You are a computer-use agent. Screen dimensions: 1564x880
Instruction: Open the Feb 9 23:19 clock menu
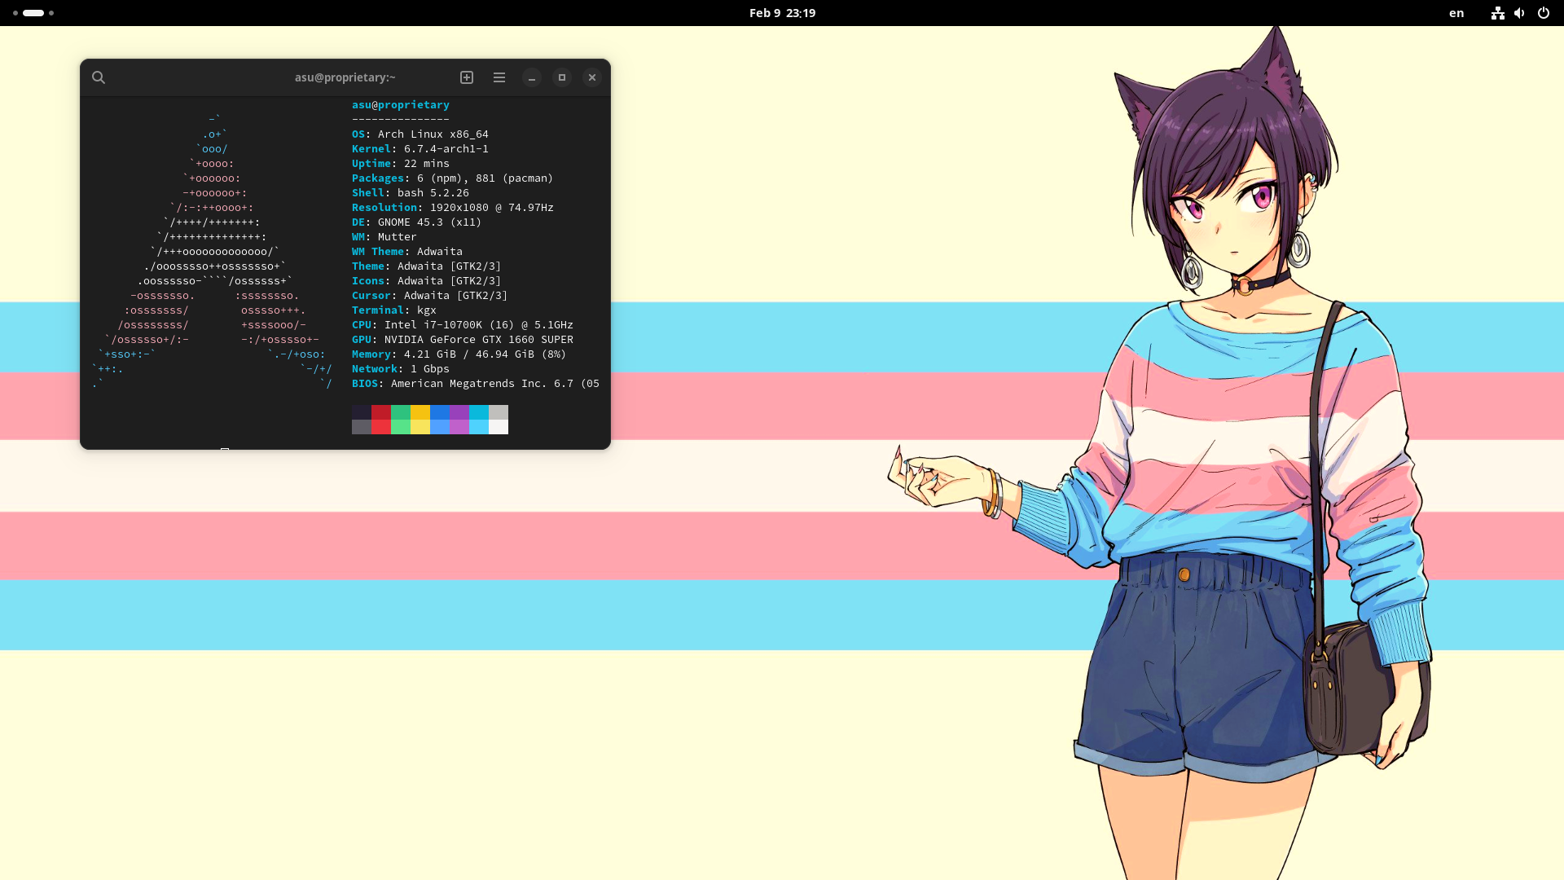click(x=782, y=13)
